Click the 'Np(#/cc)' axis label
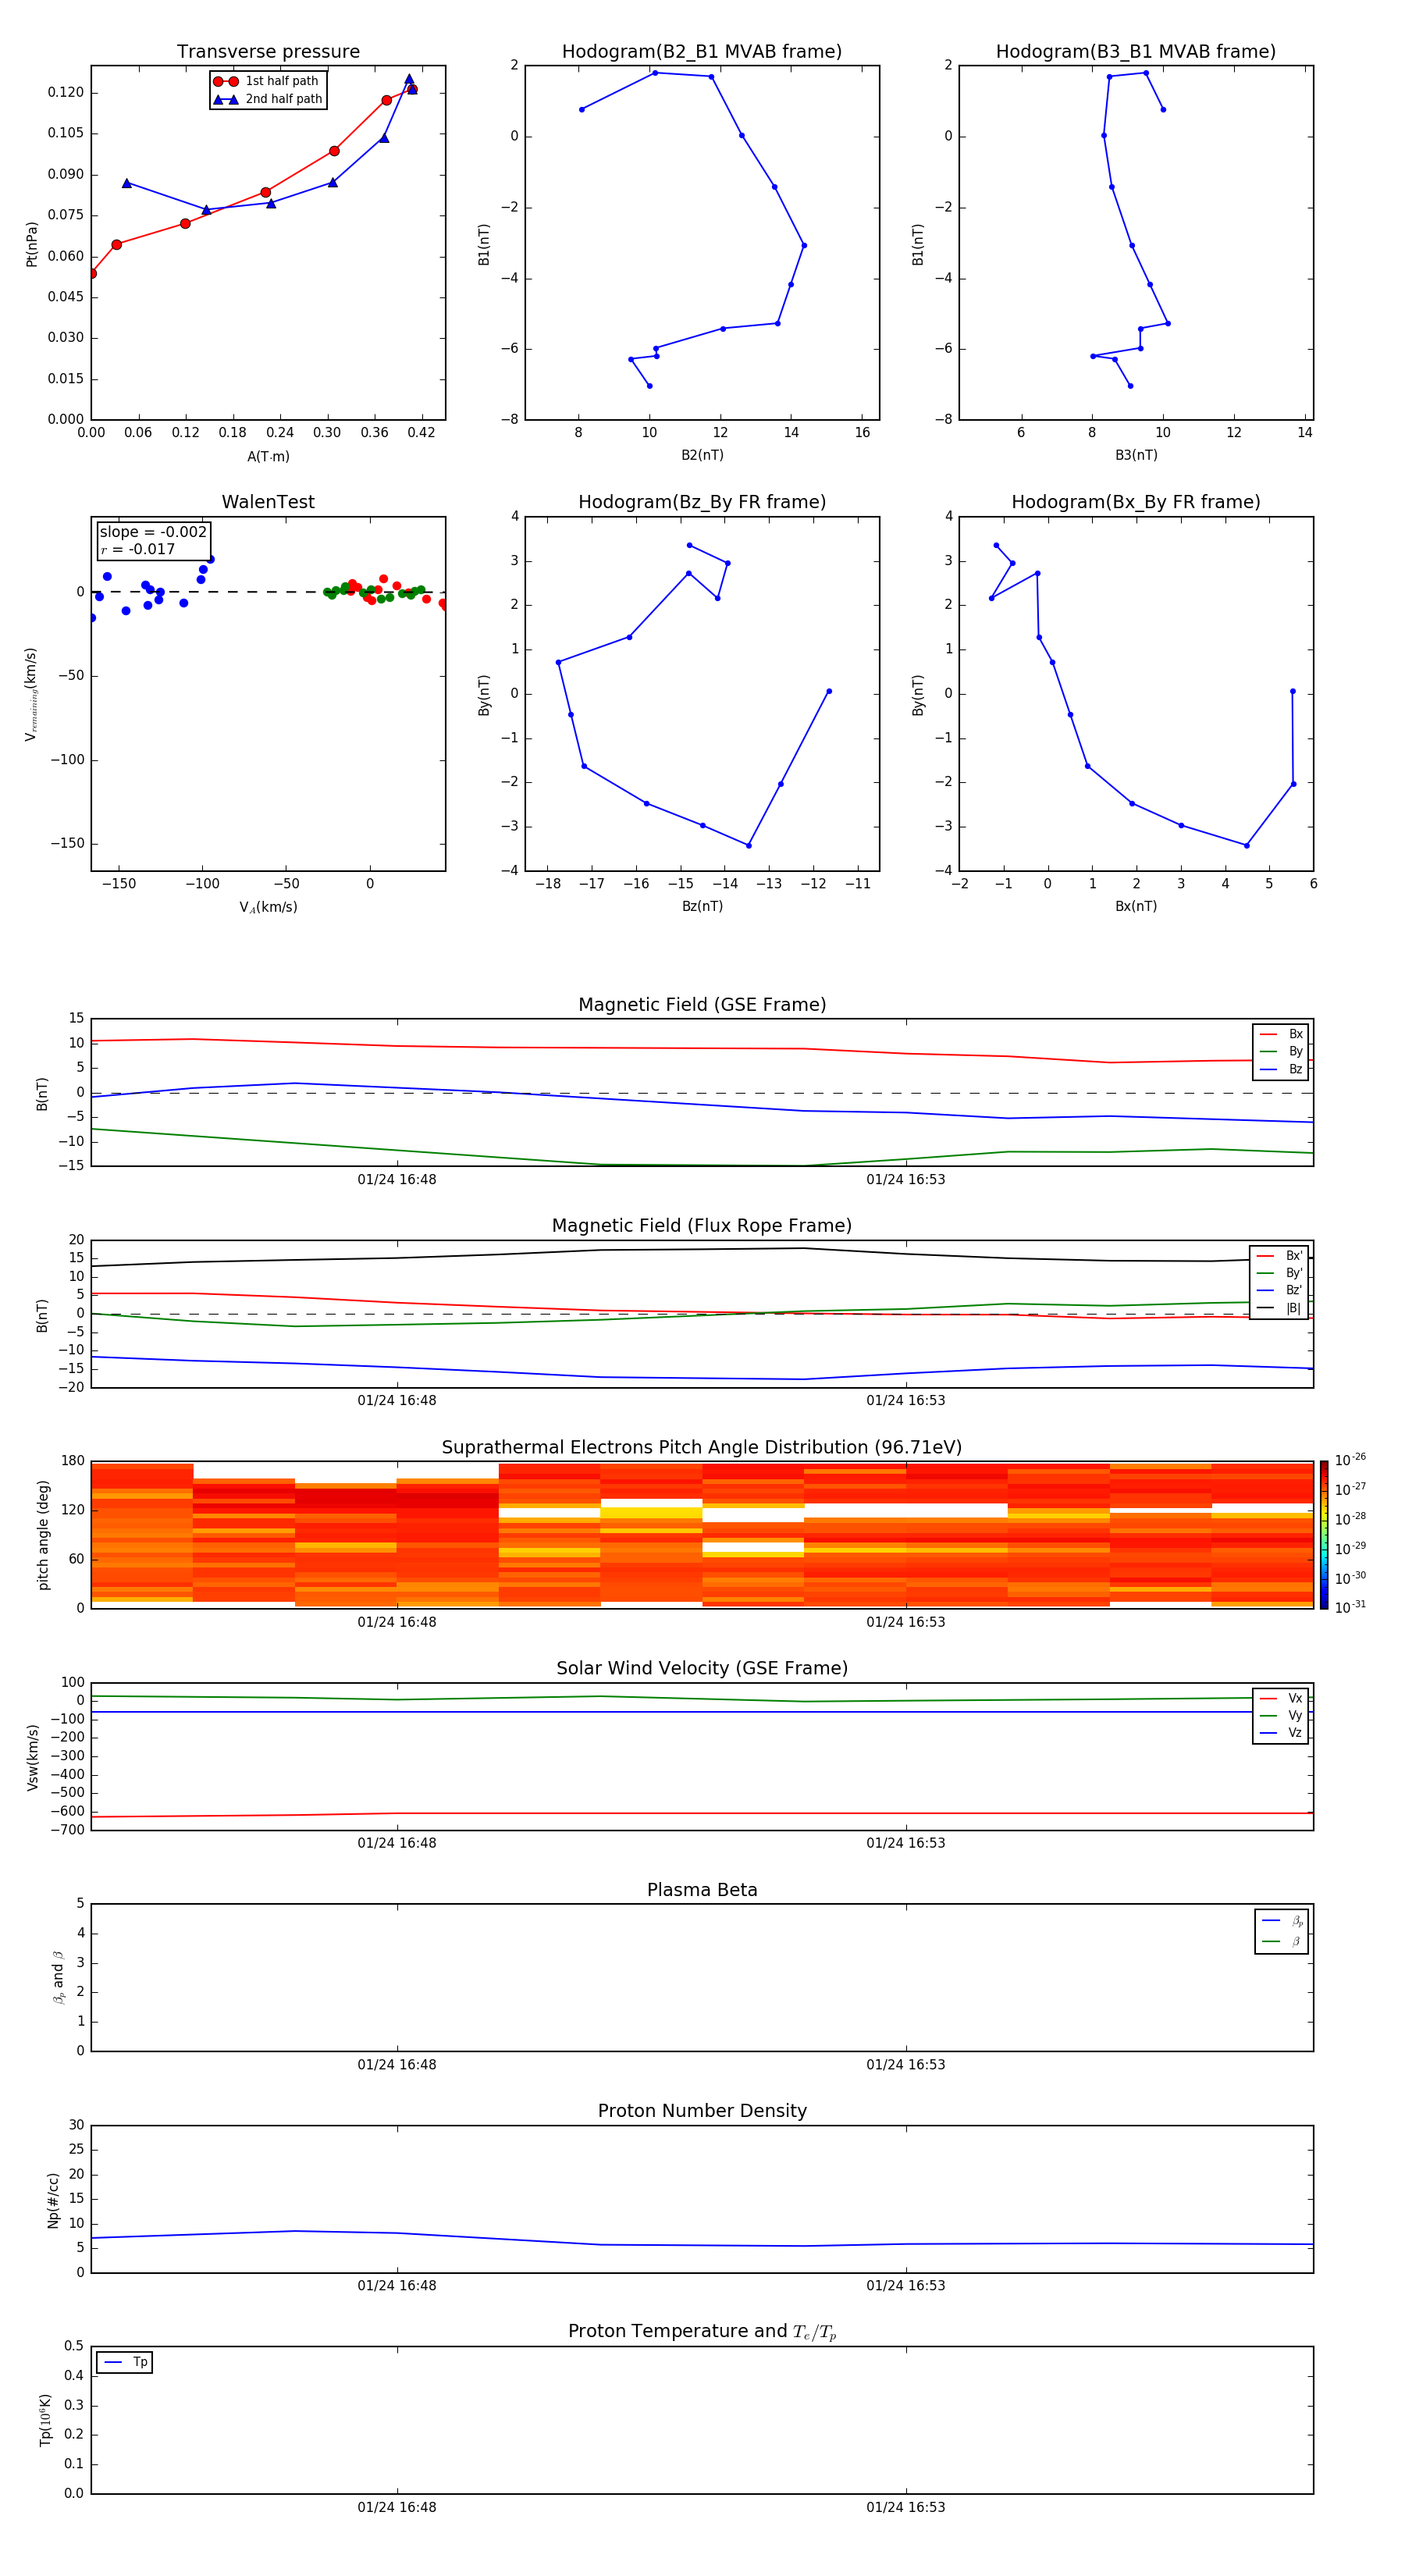 (x=53, y=2200)
